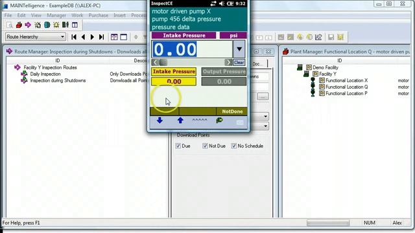Open the lower dropdown above Download Points
Screen dimensions: 415x233
265,126
